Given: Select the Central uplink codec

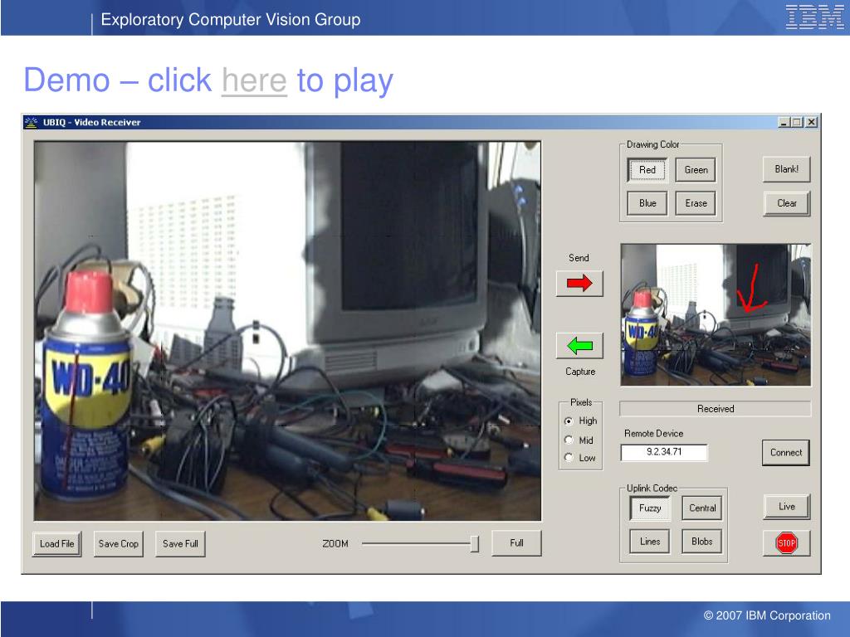Looking at the screenshot, I should (702, 508).
